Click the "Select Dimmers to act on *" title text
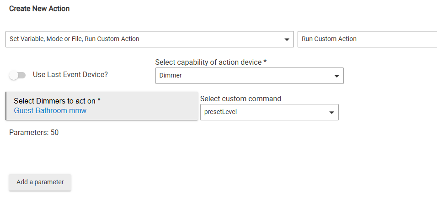Image resolution: width=437 pixels, height=197 pixels. [57, 101]
